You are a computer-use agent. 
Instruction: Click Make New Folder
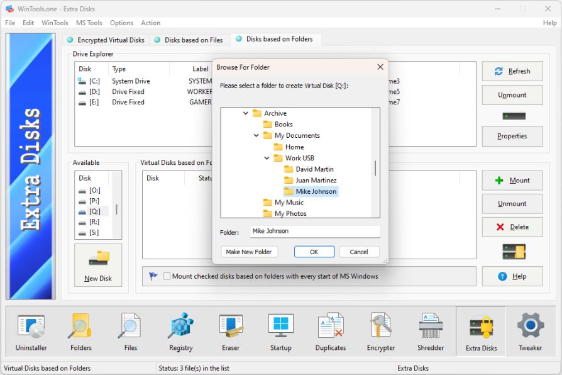coord(249,252)
